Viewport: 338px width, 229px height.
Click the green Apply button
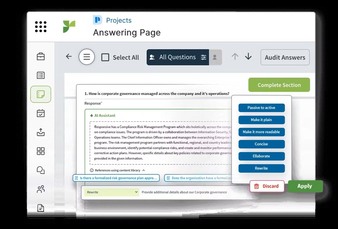tap(305, 186)
